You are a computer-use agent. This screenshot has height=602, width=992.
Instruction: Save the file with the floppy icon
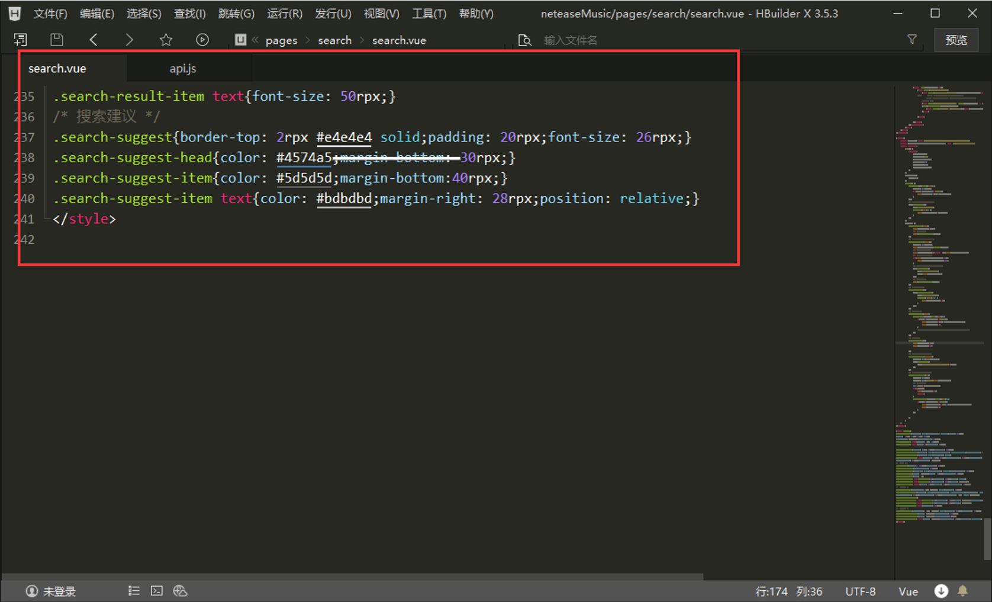(x=57, y=40)
